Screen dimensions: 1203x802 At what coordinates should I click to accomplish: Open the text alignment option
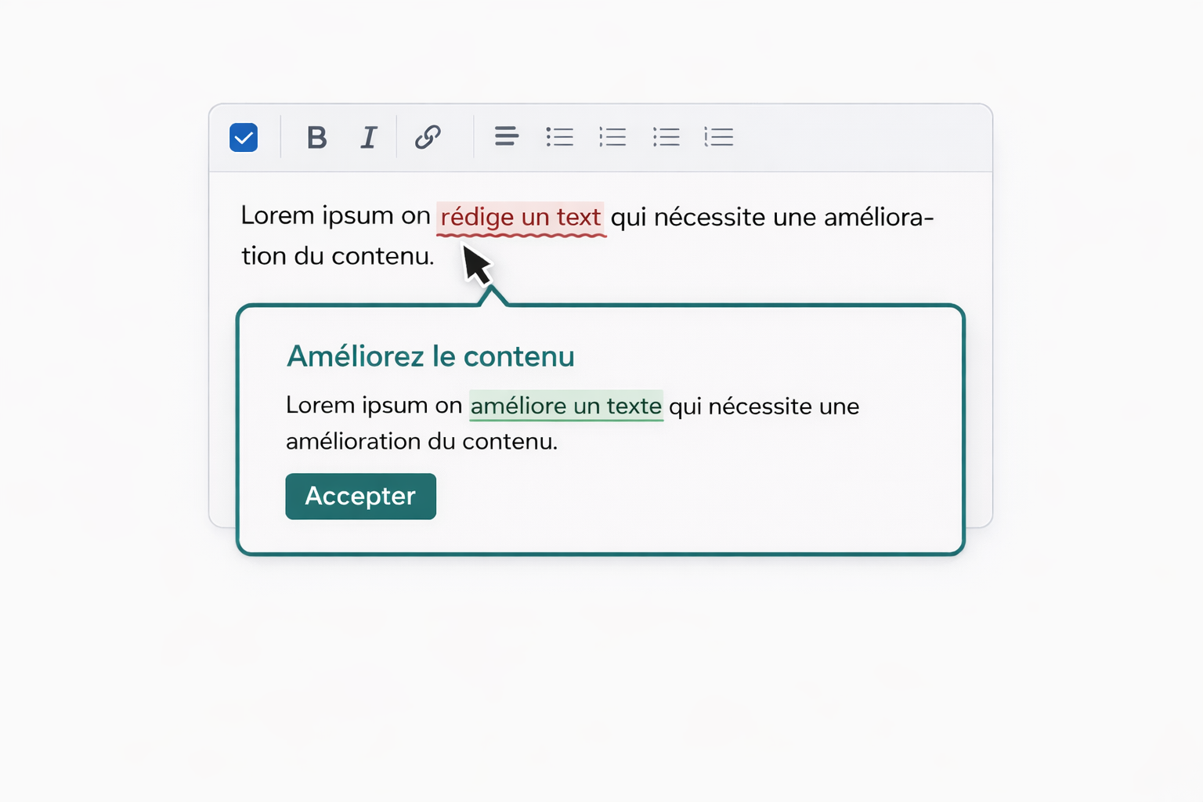coord(506,137)
